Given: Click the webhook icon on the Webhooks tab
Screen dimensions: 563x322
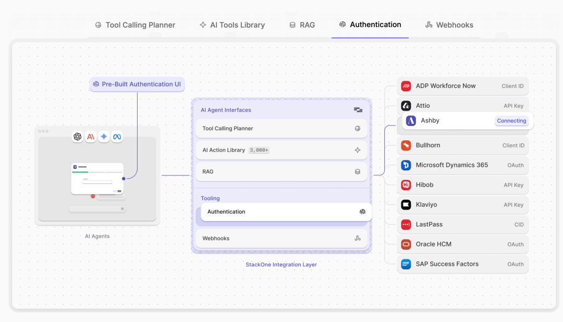Looking at the screenshot, I should [x=429, y=25].
